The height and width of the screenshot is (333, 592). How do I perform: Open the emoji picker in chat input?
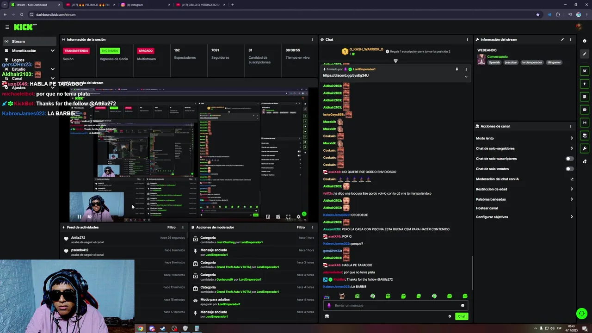click(x=462, y=305)
